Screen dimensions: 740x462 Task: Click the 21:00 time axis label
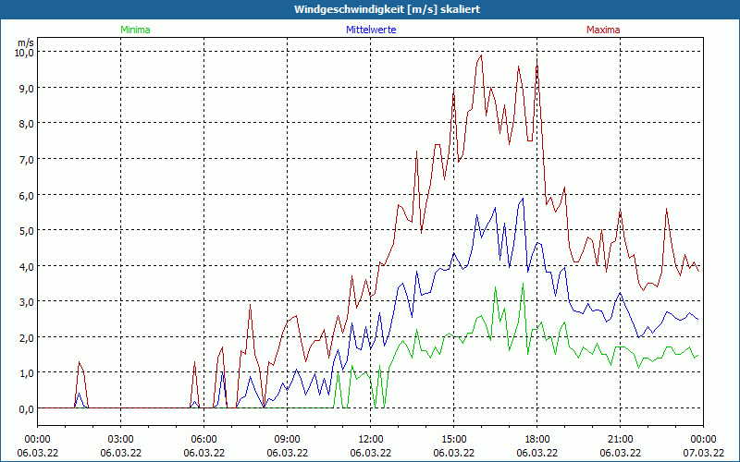click(x=621, y=439)
